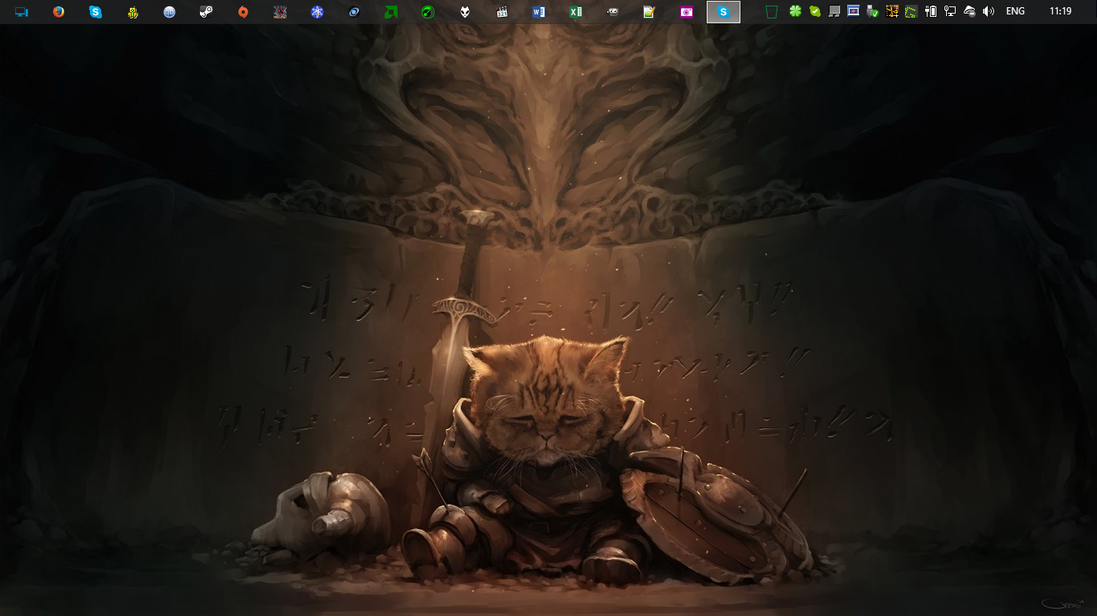Click the blue window with red dot tray icon

click(x=854, y=11)
